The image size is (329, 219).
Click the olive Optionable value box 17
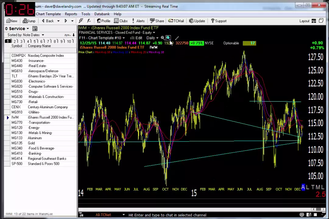click(249, 43)
